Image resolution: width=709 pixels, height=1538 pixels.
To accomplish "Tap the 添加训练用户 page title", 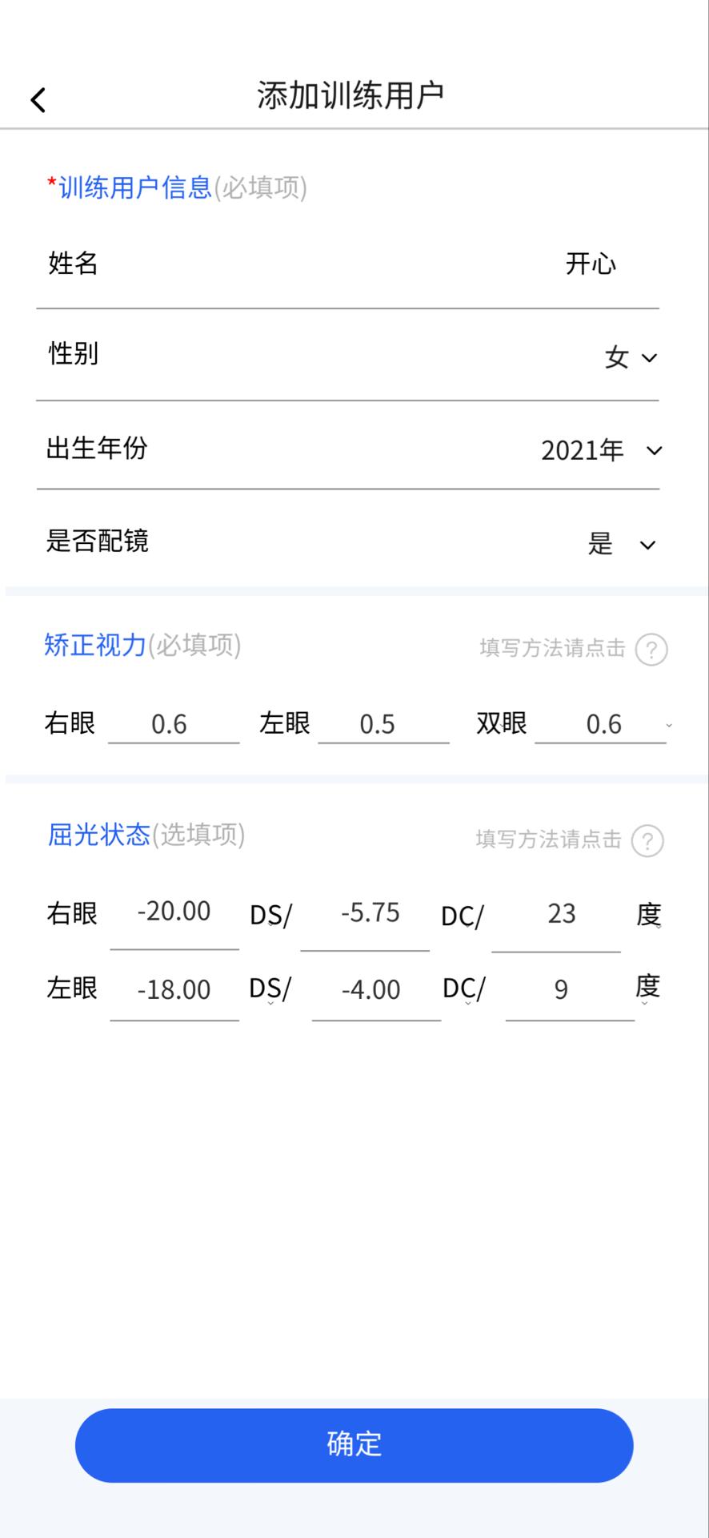I will tap(350, 95).
